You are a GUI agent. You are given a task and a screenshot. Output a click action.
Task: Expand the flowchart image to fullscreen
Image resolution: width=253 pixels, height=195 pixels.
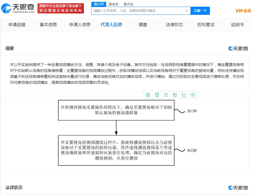click(166, 95)
